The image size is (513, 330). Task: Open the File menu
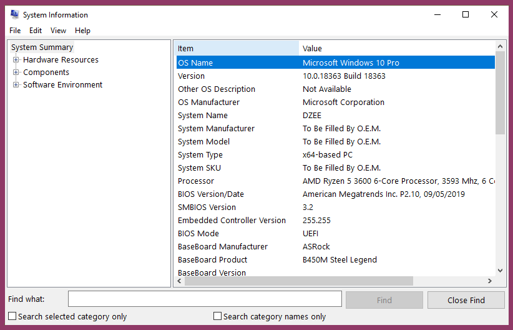15,31
